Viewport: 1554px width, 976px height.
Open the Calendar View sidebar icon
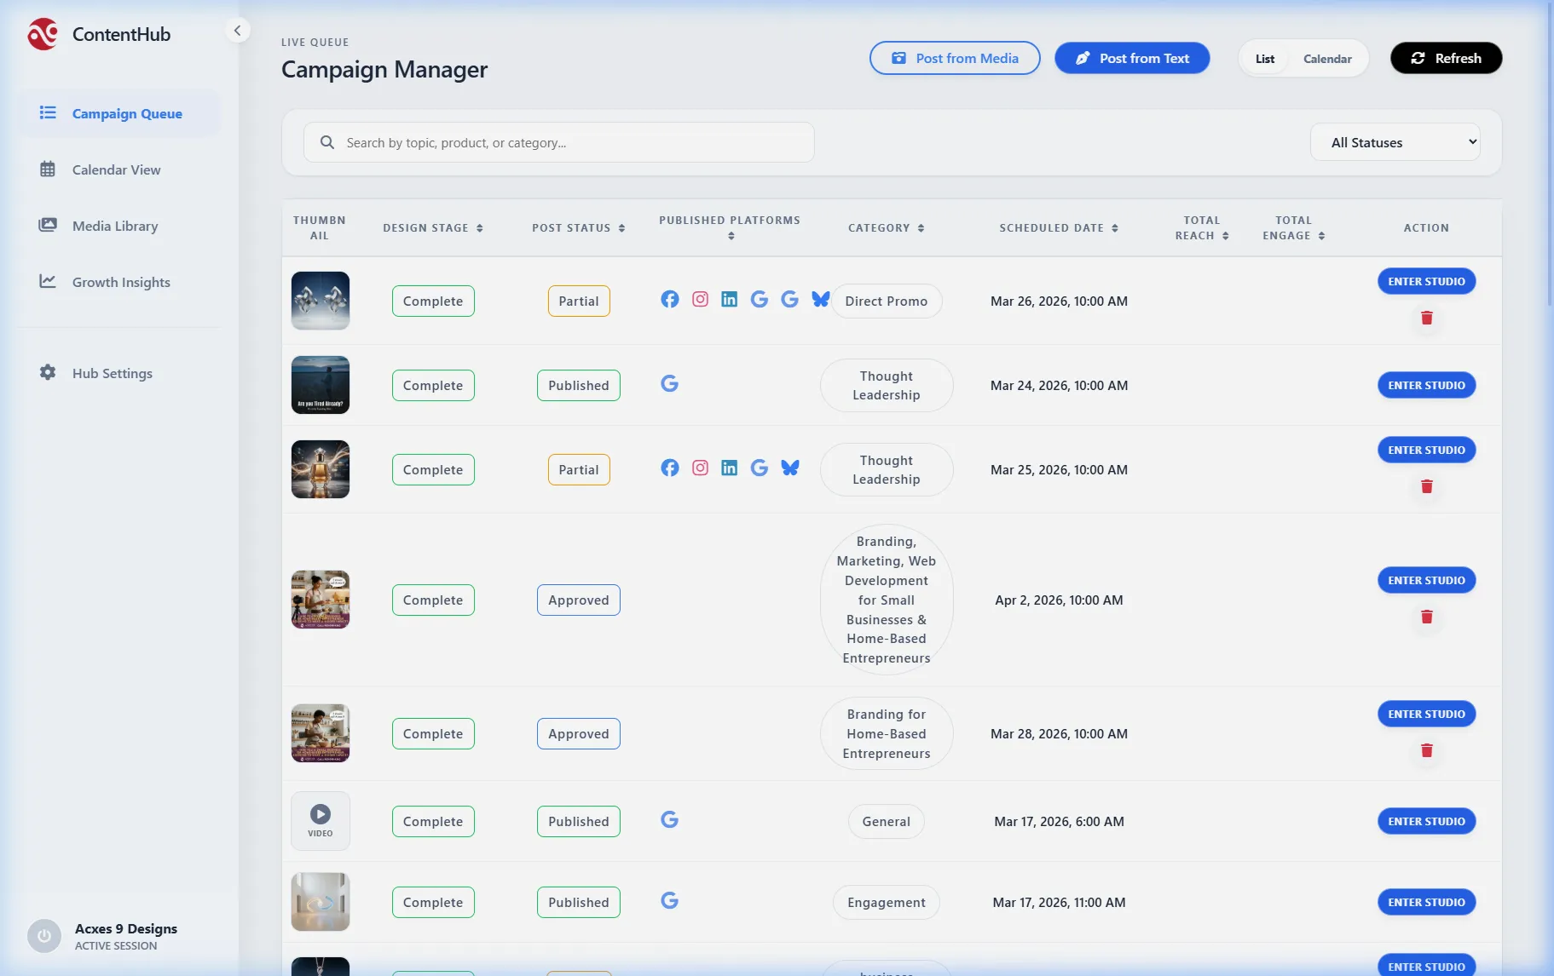tap(48, 169)
